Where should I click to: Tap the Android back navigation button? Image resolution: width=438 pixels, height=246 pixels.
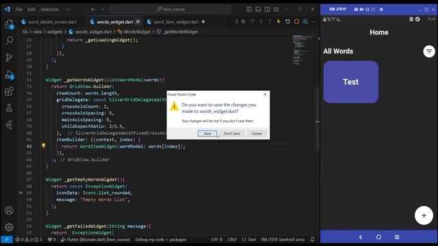361,237
